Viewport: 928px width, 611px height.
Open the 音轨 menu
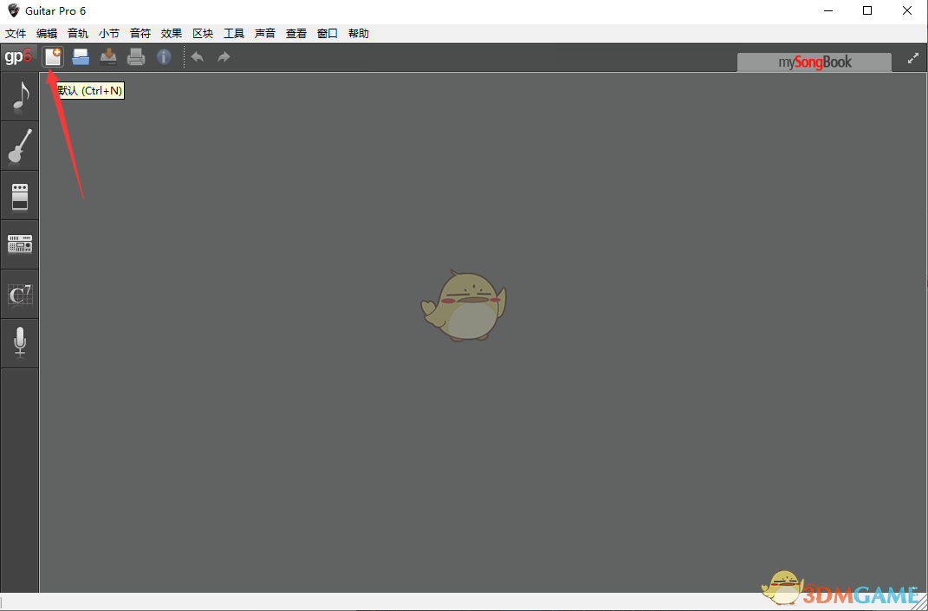78,34
